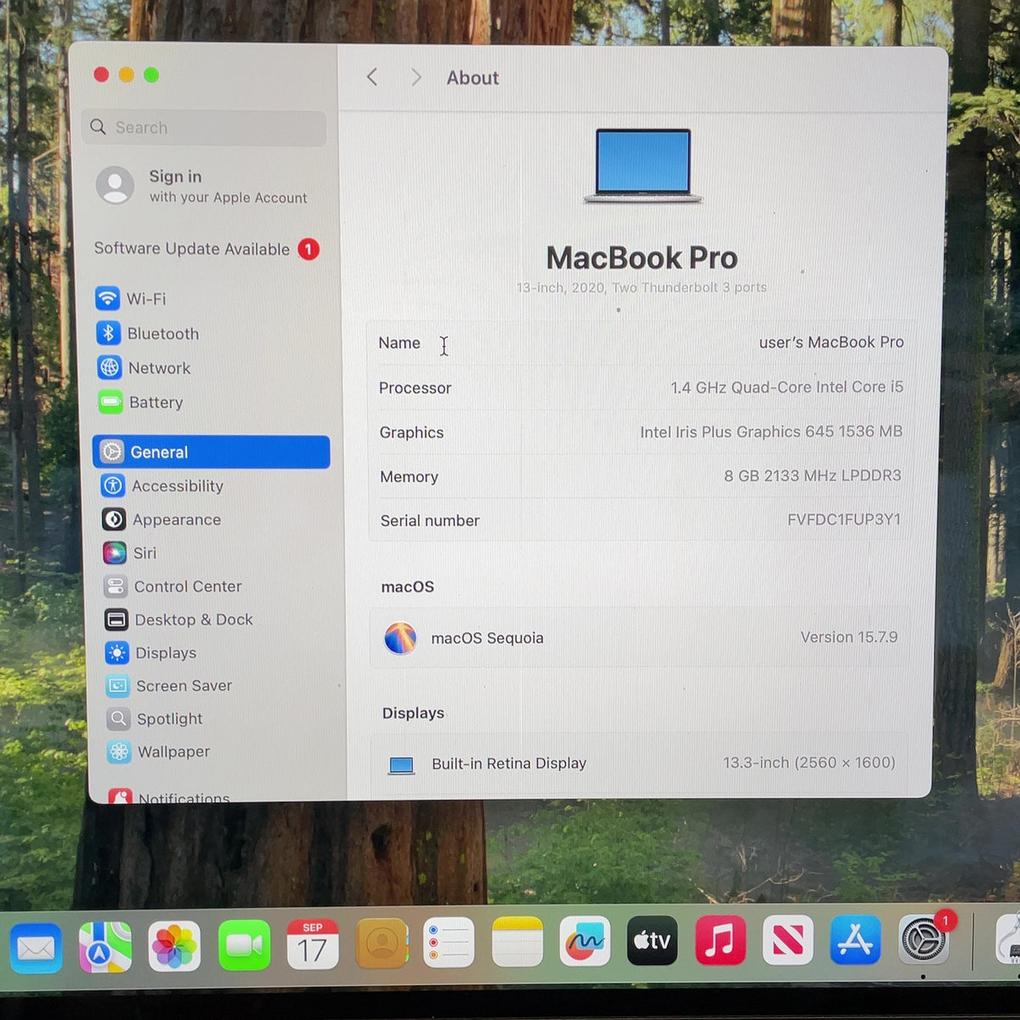
Task: Click the yellow minimize window button
Action: point(126,75)
